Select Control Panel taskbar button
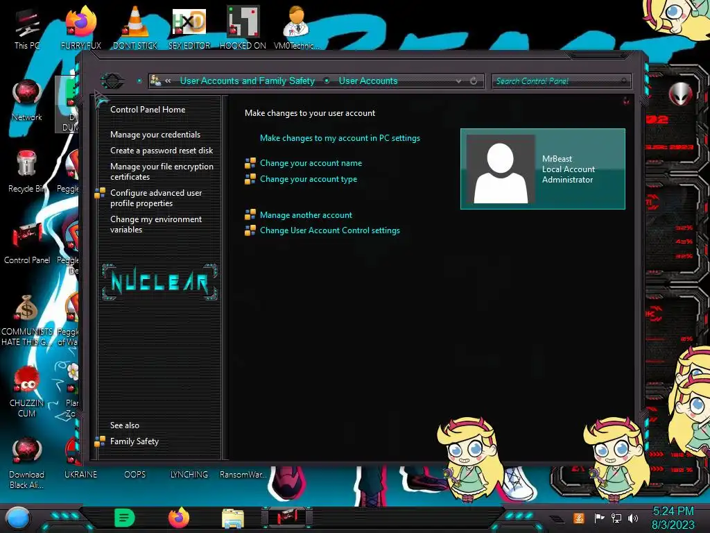This screenshot has height=533, width=710. tap(287, 518)
